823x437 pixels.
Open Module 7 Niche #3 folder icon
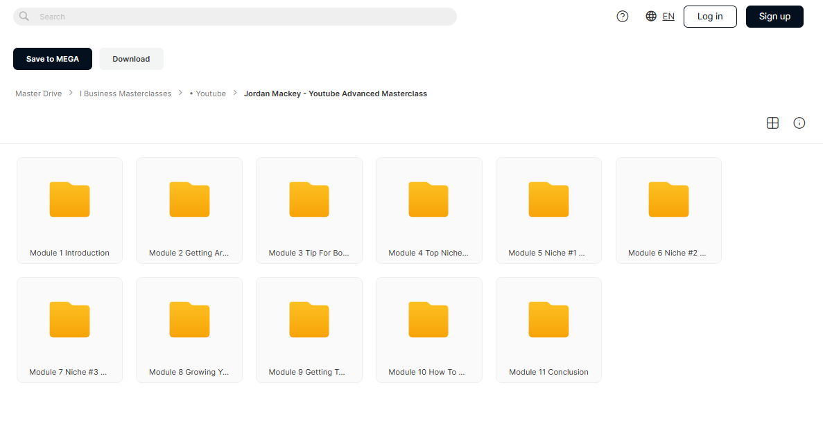(x=70, y=320)
